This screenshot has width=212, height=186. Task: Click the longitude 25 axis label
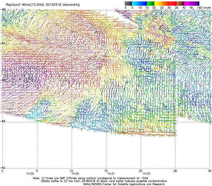click(175, 171)
